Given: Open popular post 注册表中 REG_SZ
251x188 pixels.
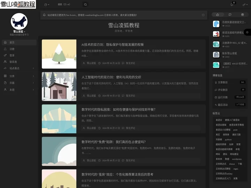Looking at the screenshot, I should pyautogui.click(x=235, y=43).
